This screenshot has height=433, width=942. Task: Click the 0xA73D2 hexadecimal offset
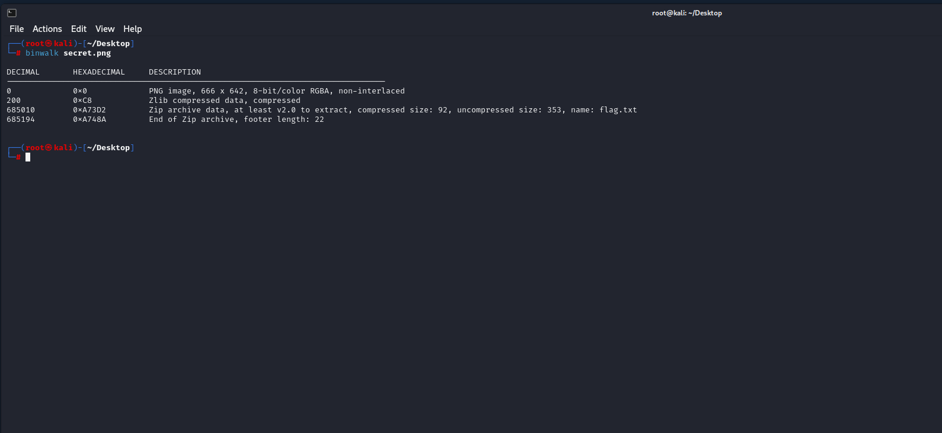click(x=90, y=110)
